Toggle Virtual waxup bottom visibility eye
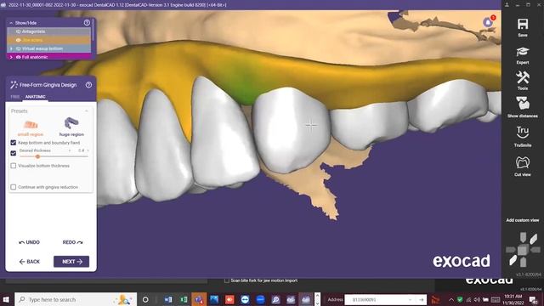Screen dimensions: 544x306 point(19,48)
